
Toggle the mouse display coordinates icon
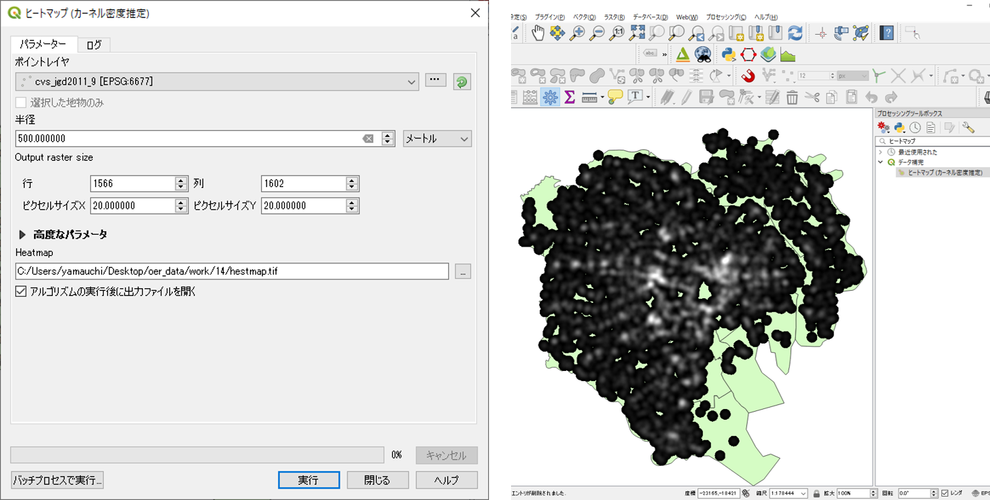tap(746, 493)
